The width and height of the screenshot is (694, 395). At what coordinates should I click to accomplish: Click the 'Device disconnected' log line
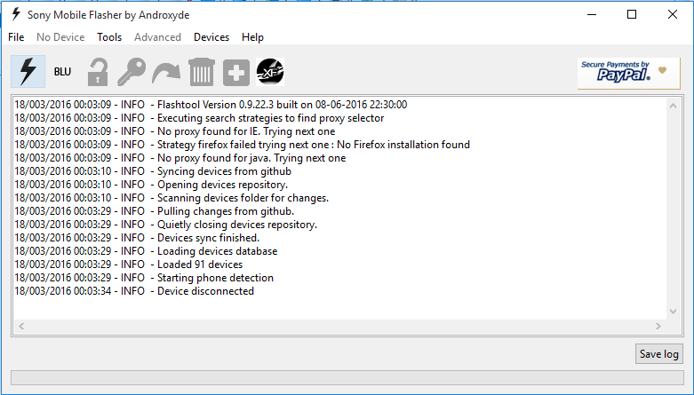[134, 290]
